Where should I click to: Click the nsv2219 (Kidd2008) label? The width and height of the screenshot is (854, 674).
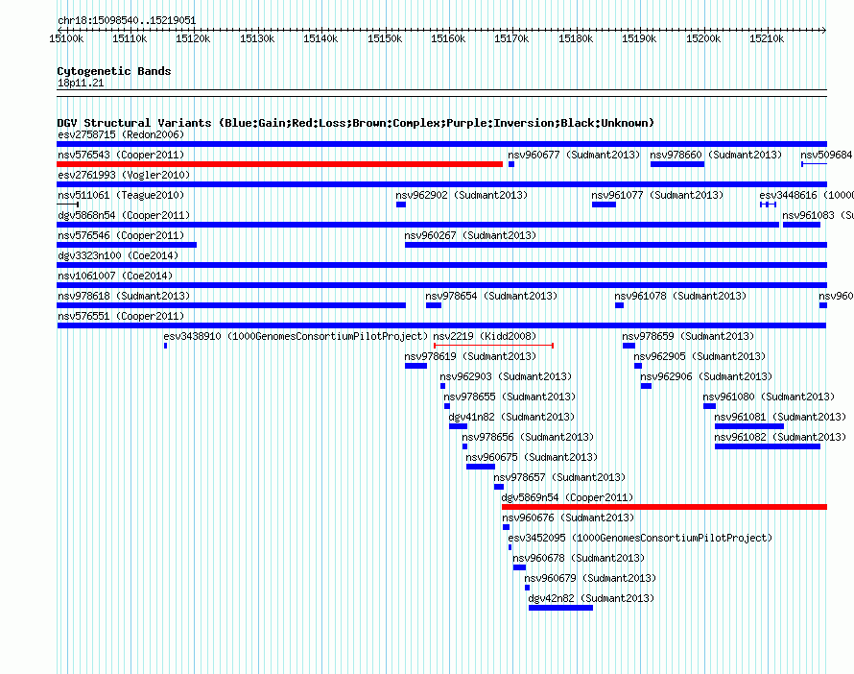[x=485, y=336]
